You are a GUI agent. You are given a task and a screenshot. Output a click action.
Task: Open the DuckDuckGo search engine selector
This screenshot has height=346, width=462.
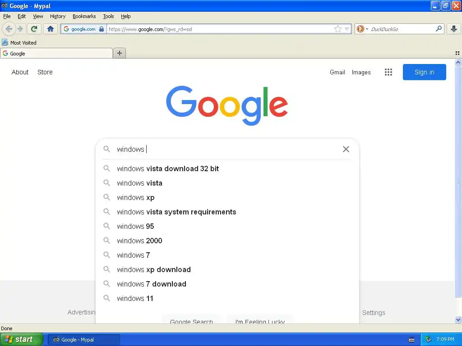coord(362,29)
